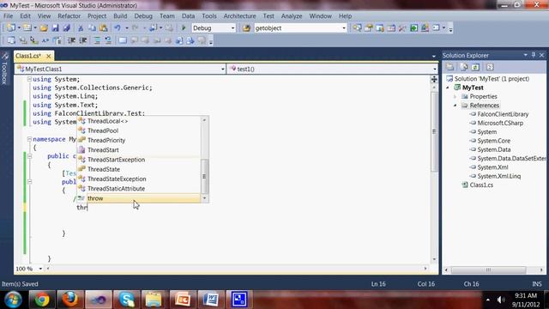
Task: Open Microsoft Word from taskbar
Action: coord(211,300)
